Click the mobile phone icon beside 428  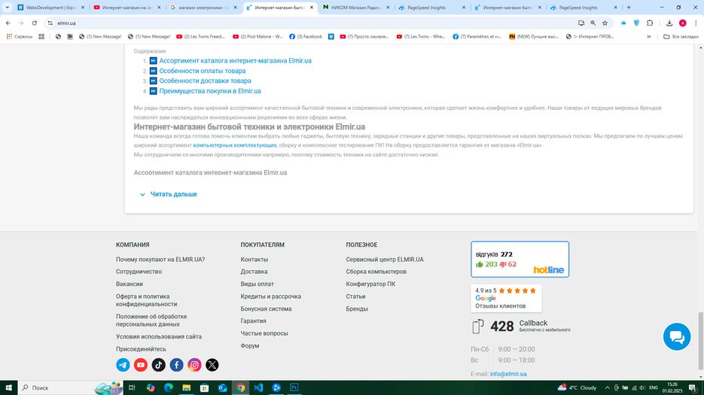coord(477,327)
